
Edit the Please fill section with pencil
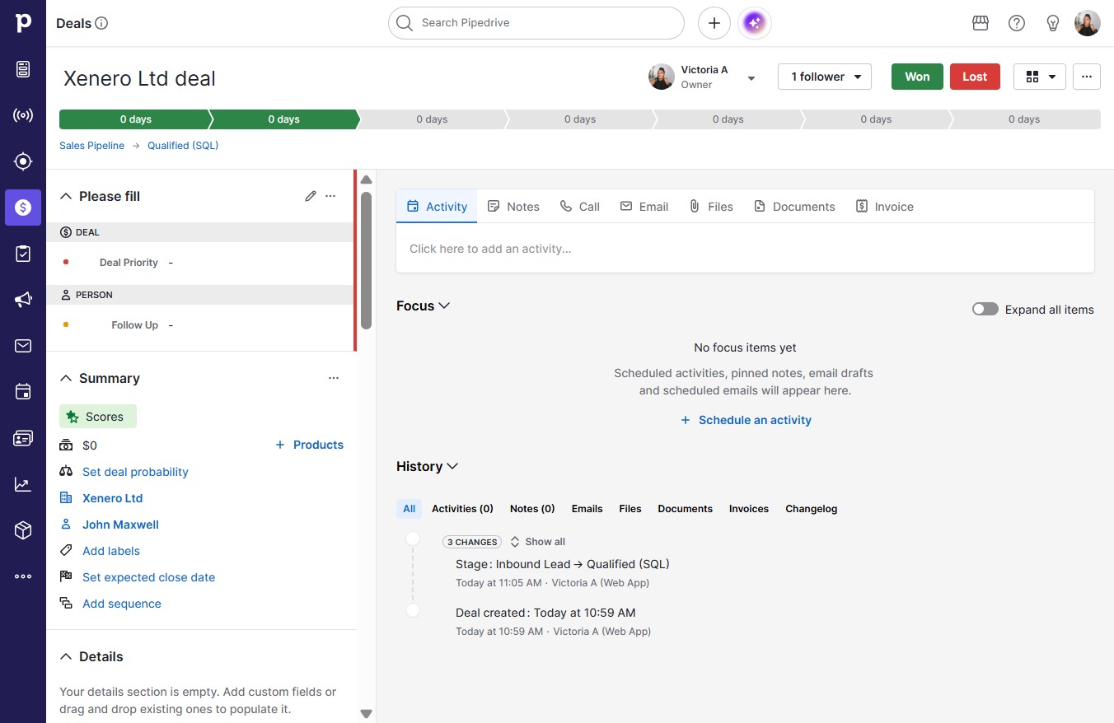(311, 196)
